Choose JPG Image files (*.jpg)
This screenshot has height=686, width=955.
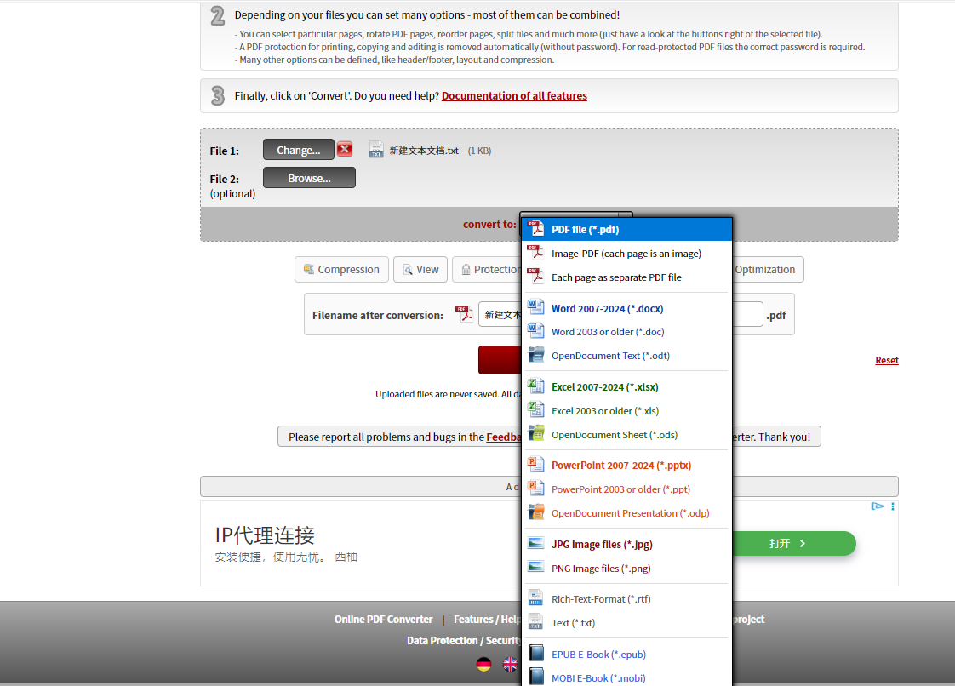(602, 545)
